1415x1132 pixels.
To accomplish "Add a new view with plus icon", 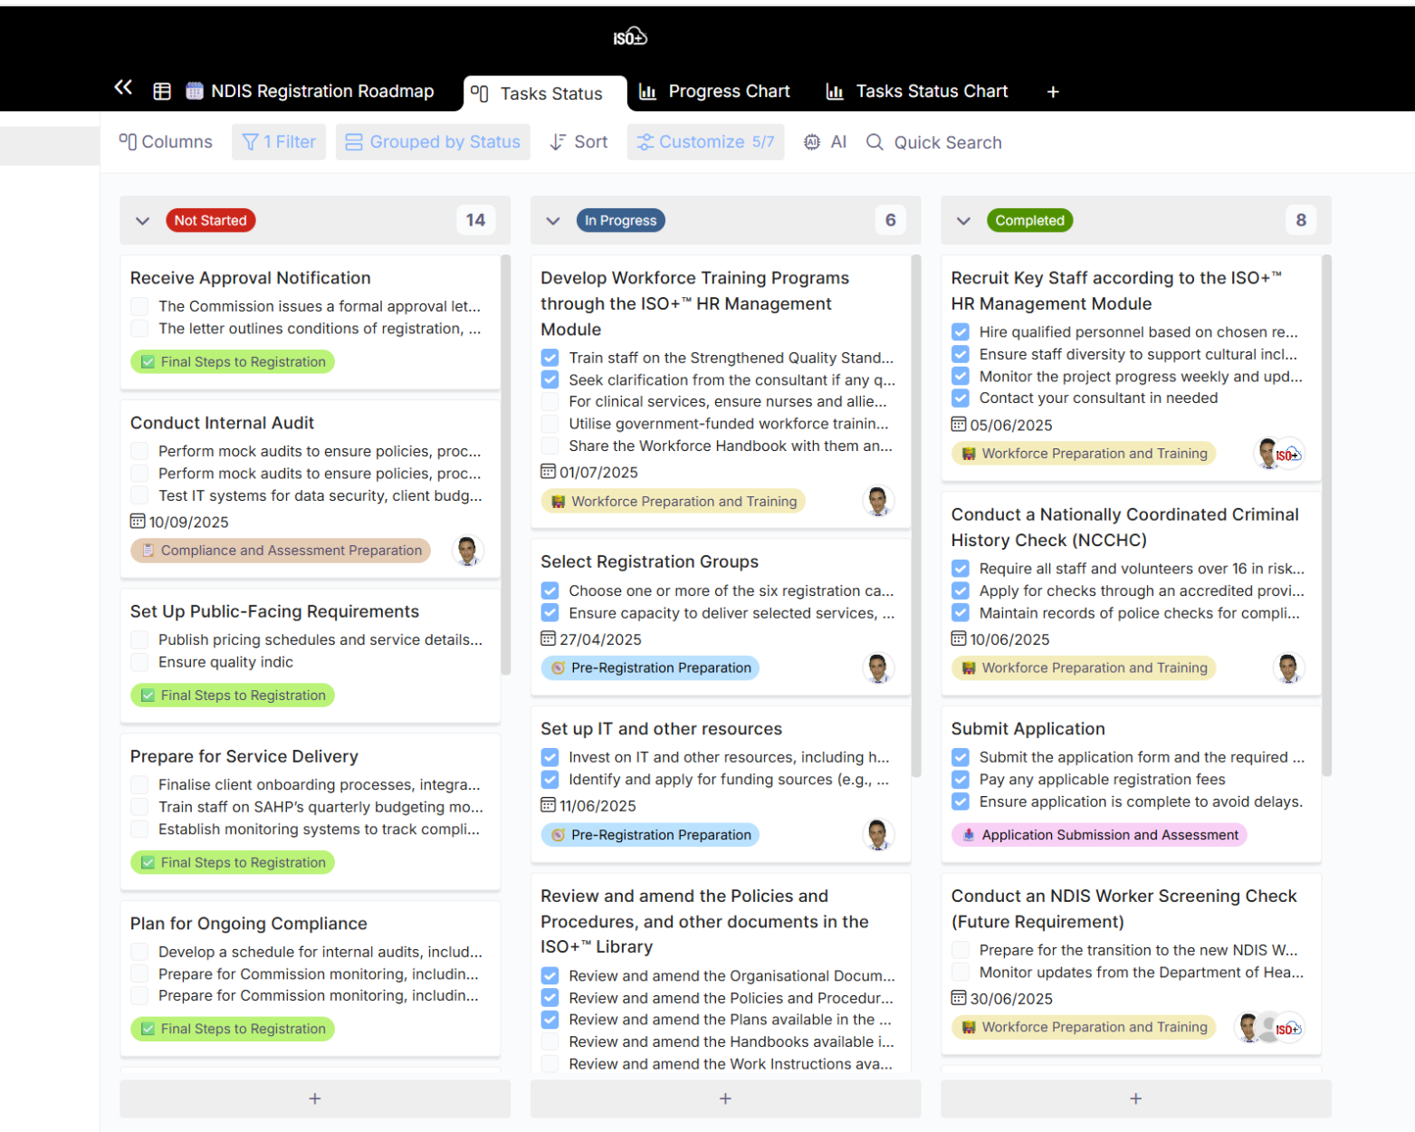I will 1053,91.
